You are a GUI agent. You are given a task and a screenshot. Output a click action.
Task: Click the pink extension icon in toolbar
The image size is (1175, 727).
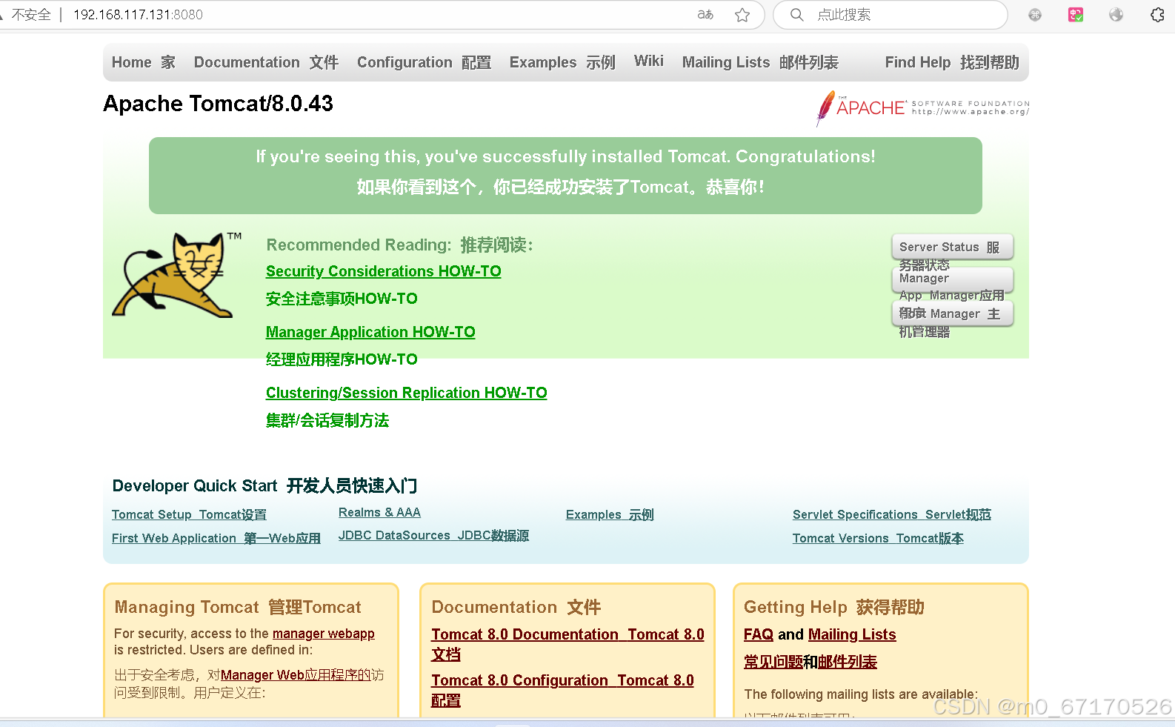click(1076, 15)
